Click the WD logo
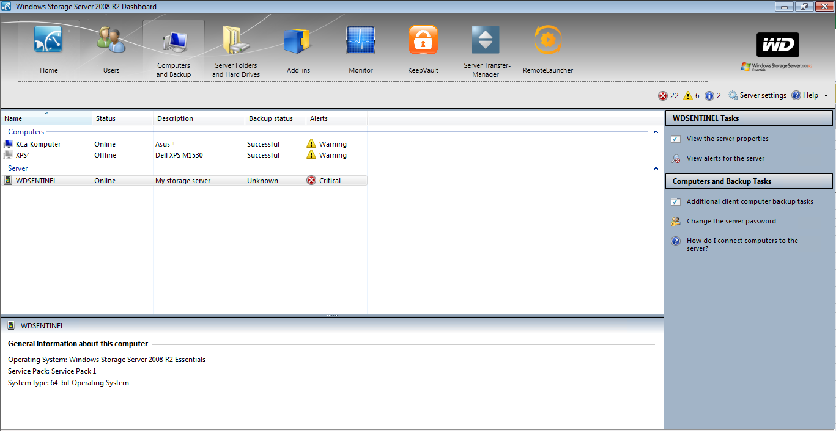The height and width of the screenshot is (431, 836). [778, 45]
